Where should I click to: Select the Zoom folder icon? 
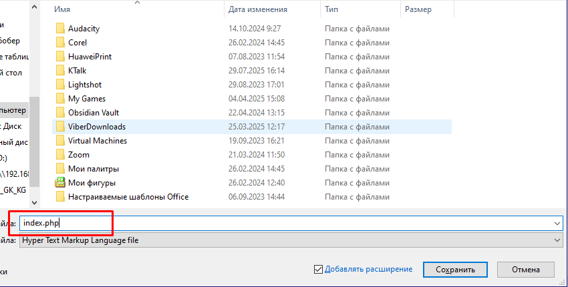(60, 155)
